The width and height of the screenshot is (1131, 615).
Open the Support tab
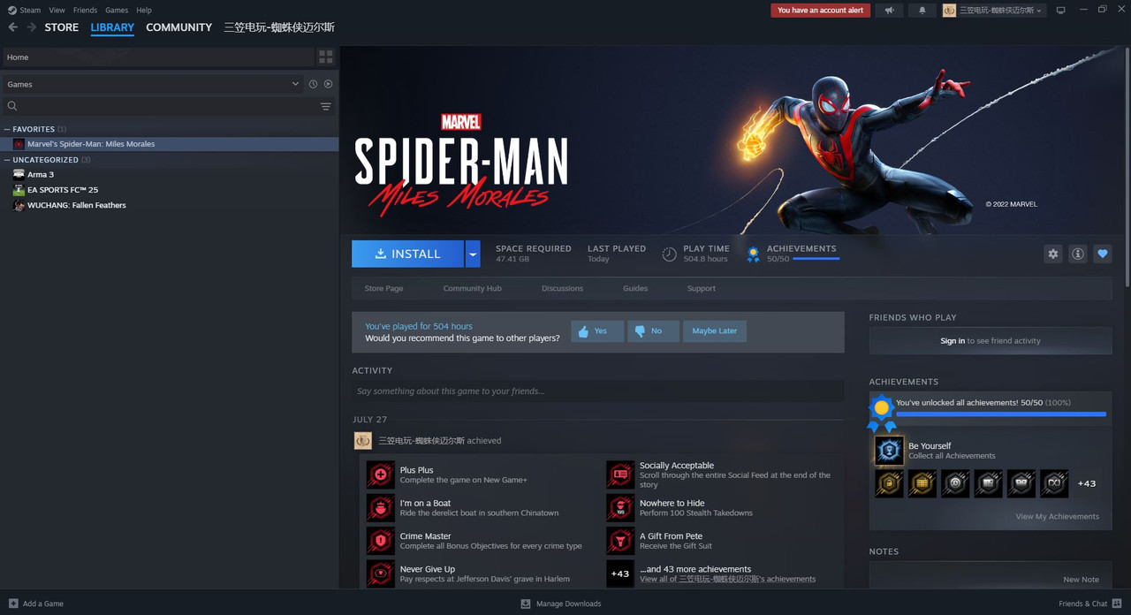click(x=702, y=288)
